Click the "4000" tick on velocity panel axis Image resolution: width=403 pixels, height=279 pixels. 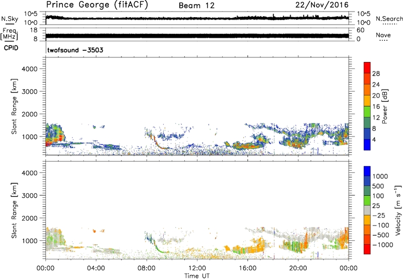(x=29, y=173)
